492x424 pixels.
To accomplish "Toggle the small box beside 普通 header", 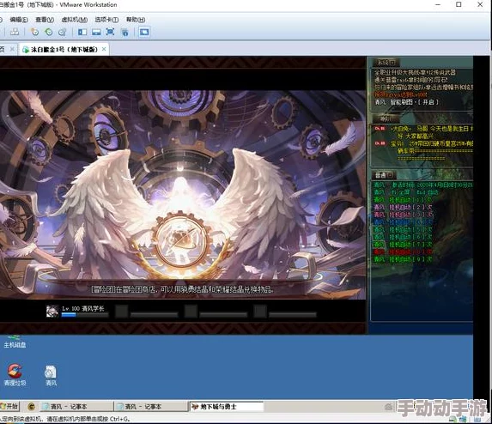I will click(x=390, y=175).
